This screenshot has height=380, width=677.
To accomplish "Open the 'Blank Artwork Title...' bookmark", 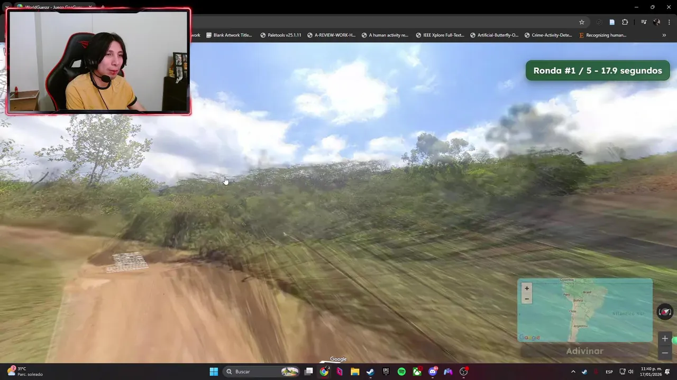I will coord(229,35).
